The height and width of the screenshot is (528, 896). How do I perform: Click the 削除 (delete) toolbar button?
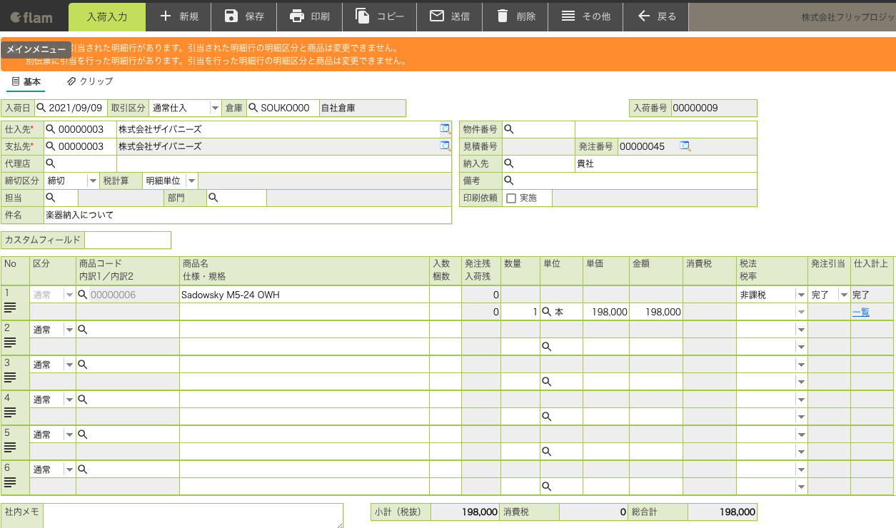(515, 16)
